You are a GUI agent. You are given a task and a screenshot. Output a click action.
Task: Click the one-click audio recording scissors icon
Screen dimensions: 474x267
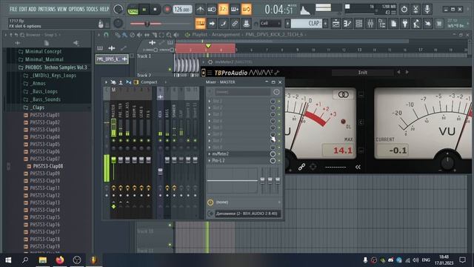tap(415, 10)
